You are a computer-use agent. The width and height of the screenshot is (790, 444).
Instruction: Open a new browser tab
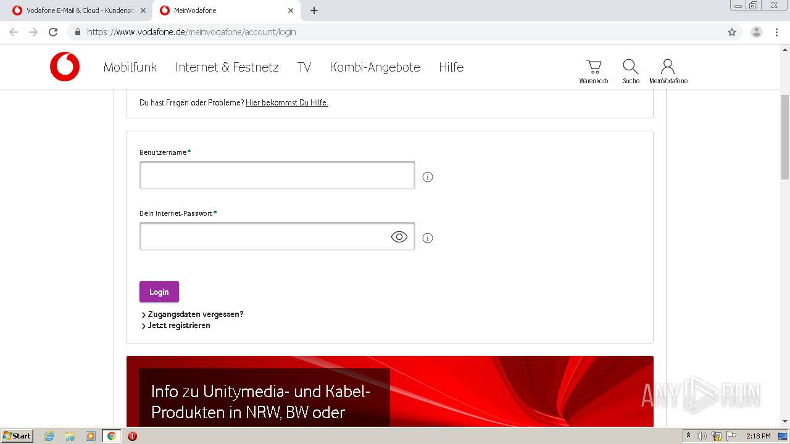click(314, 10)
